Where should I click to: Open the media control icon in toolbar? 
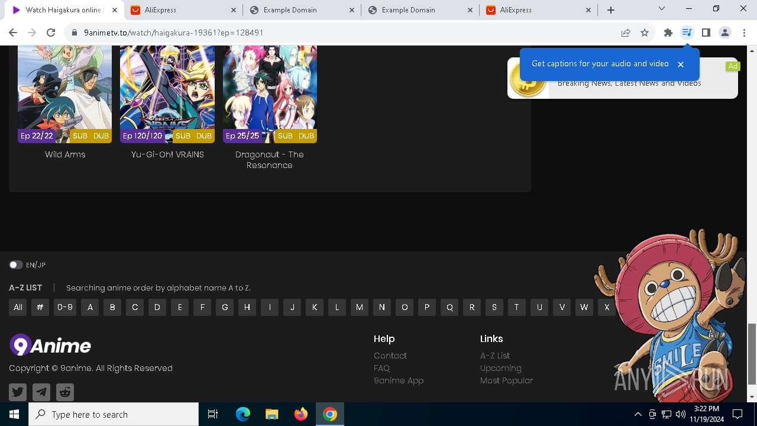point(687,33)
